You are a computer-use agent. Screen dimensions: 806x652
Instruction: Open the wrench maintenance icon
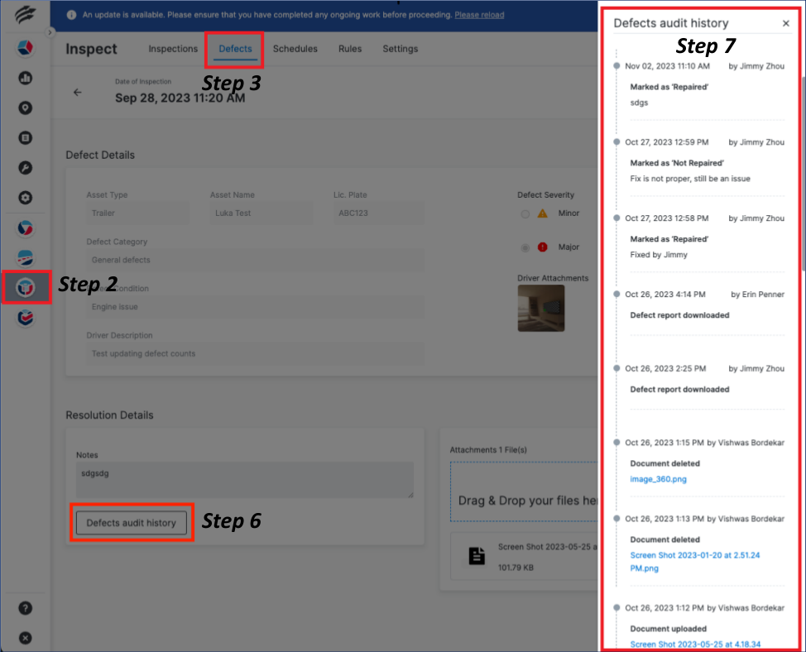click(26, 167)
